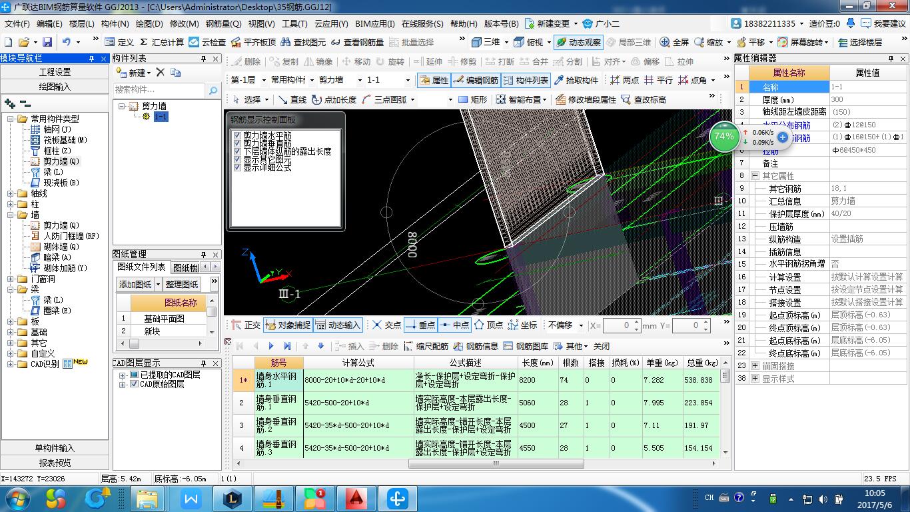The width and height of the screenshot is (910, 512).
Task: Switch to 三维 3D cube view
Action: point(486,42)
